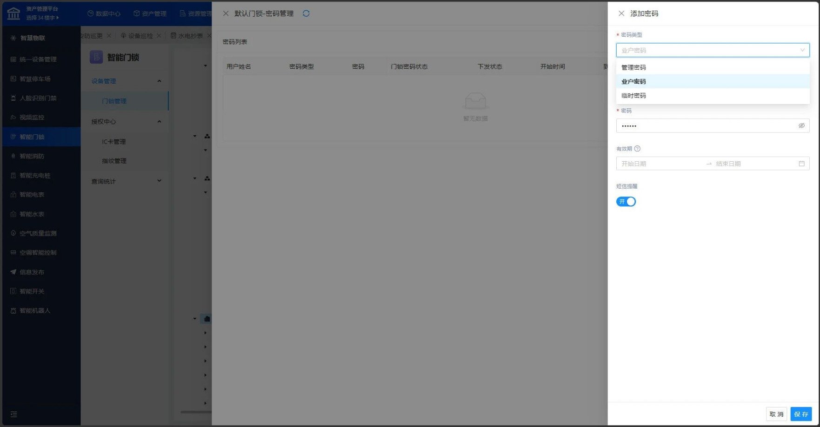
Task: Open 智慧物联 sidebar item
Action: (x=33, y=38)
